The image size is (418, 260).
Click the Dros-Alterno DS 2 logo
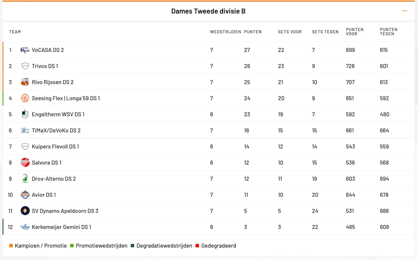25,179
